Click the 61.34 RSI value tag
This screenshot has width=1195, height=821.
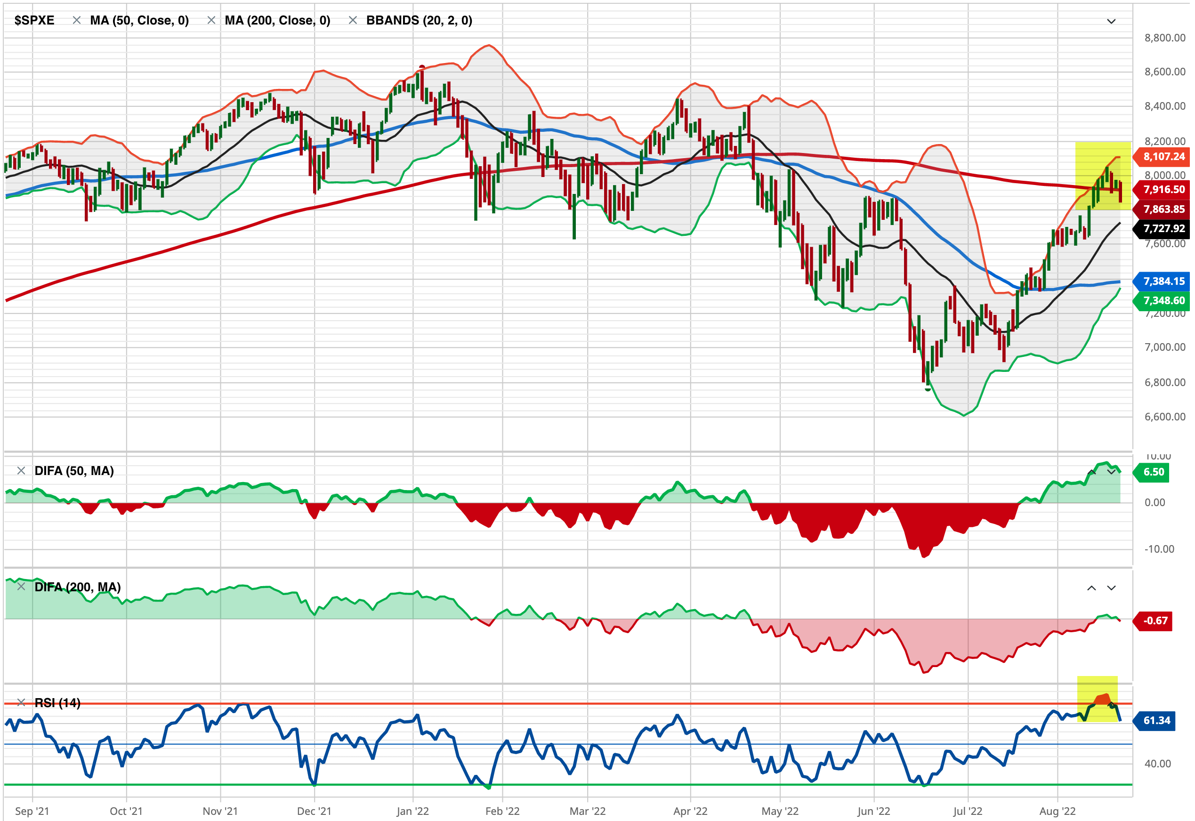tap(1156, 721)
